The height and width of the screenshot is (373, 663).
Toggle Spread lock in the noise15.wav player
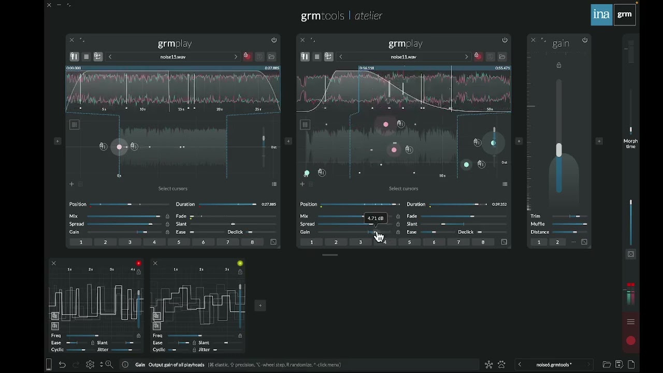167,224
